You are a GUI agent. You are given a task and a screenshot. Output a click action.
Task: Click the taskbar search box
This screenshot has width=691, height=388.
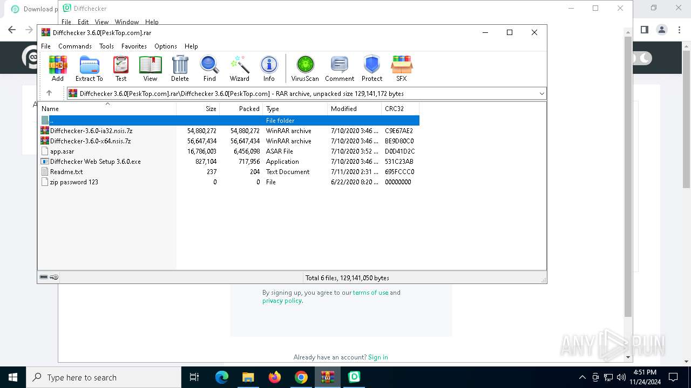click(x=104, y=377)
